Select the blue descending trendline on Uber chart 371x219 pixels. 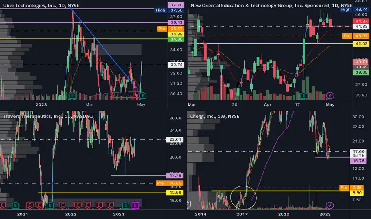(104, 49)
